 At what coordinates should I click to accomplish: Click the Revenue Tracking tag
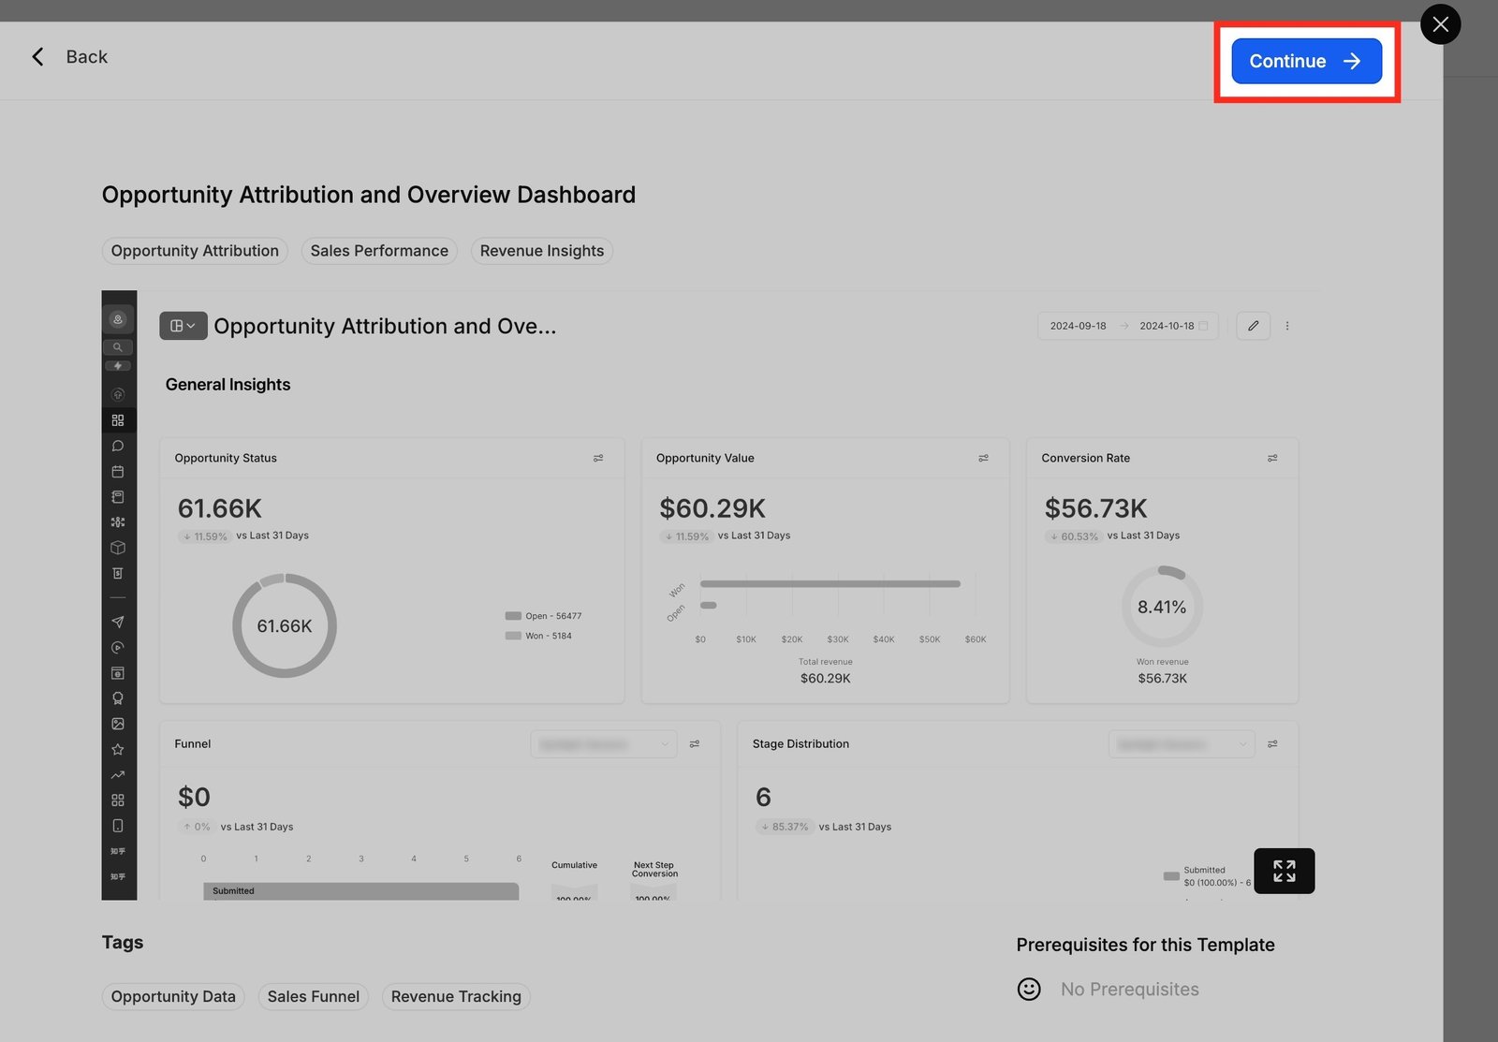[x=456, y=996]
